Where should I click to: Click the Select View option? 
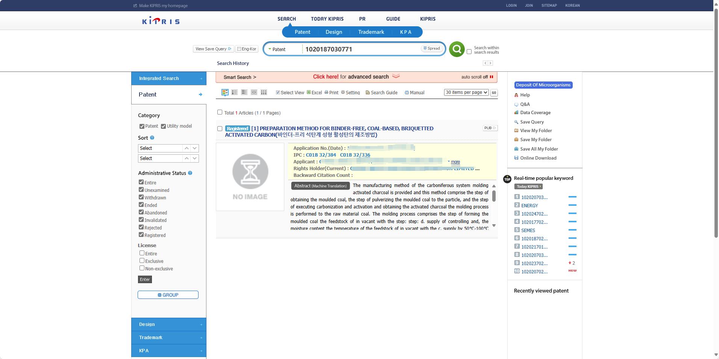pos(290,92)
